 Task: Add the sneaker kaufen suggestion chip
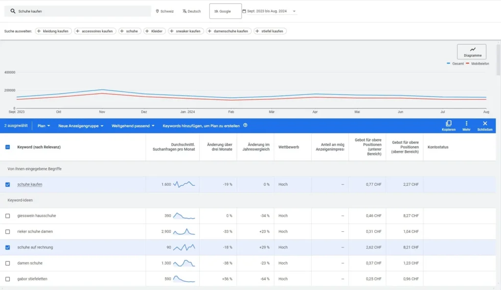point(185,31)
